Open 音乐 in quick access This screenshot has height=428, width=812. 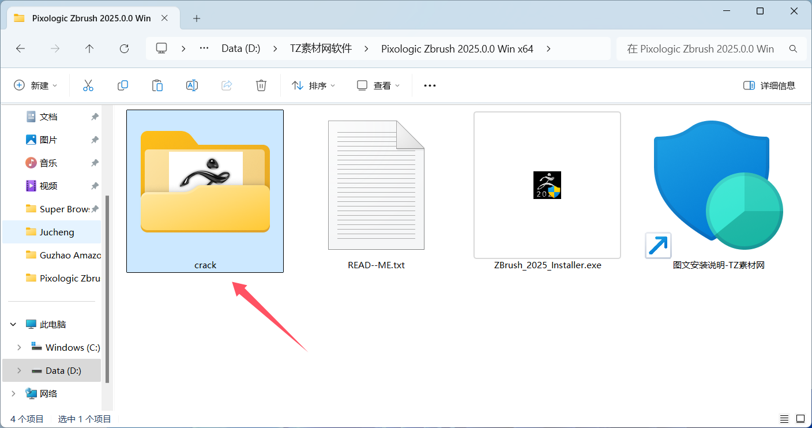tap(48, 163)
